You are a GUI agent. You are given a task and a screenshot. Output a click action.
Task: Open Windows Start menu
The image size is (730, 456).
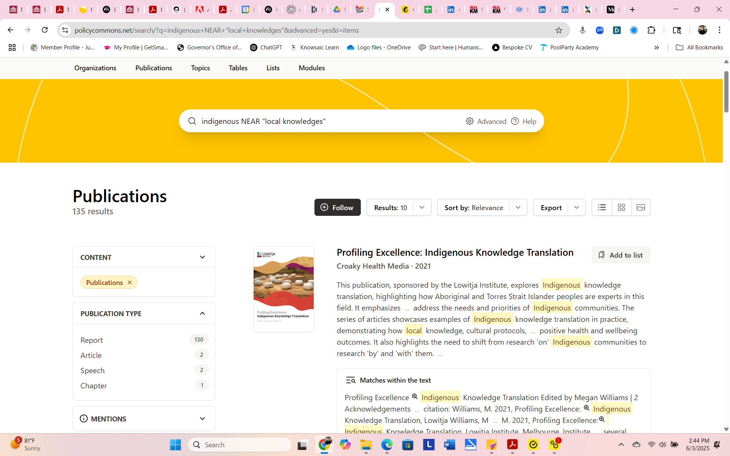click(x=175, y=445)
